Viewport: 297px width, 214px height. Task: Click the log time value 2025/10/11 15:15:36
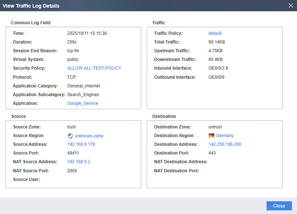87,33
